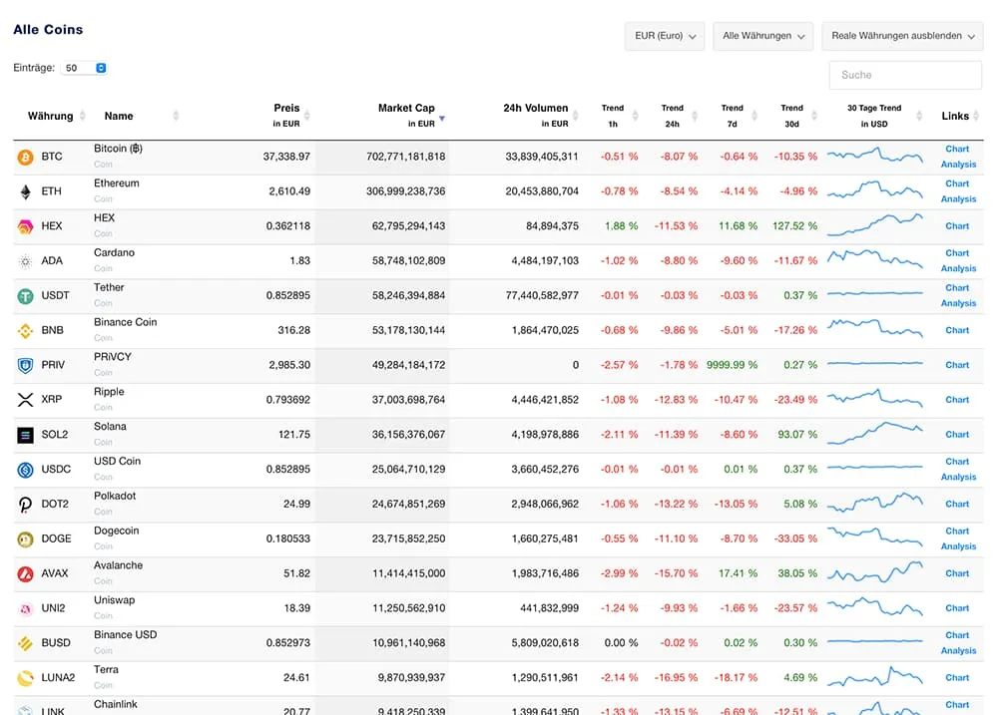Click the Solana SOL2 logo icon
Image resolution: width=998 pixels, height=715 pixels.
point(26,435)
